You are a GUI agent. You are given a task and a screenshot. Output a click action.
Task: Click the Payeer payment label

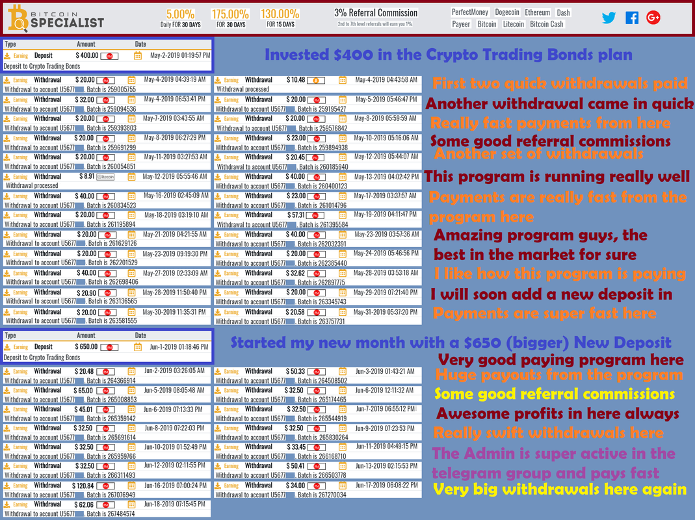click(x=461, y=24)
